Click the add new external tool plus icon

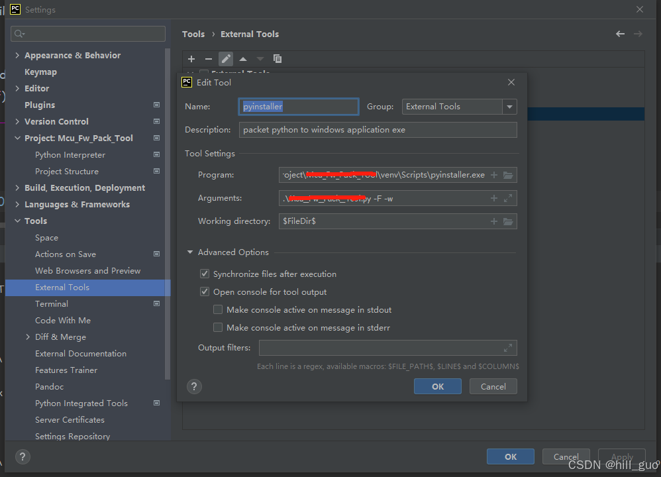point(191,59)
